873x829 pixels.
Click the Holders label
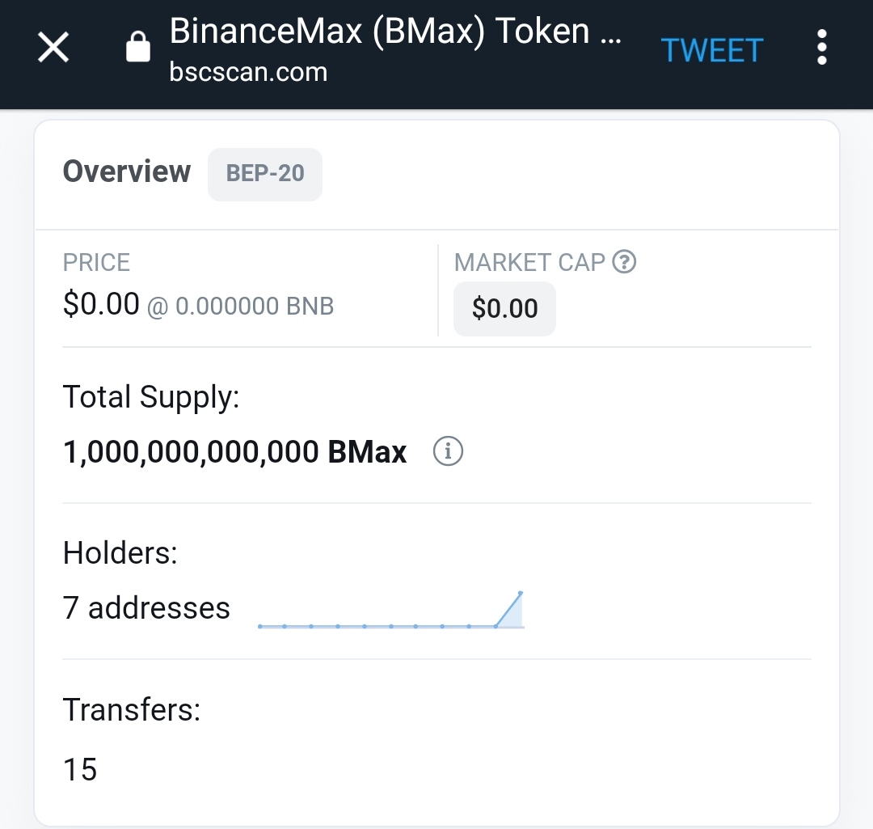[120, 553]
